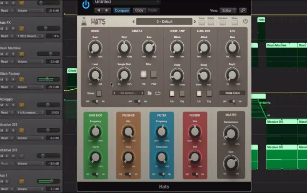Go to the next plugin setting arrow
Screen dimensions: 307x193
point(107,10)
